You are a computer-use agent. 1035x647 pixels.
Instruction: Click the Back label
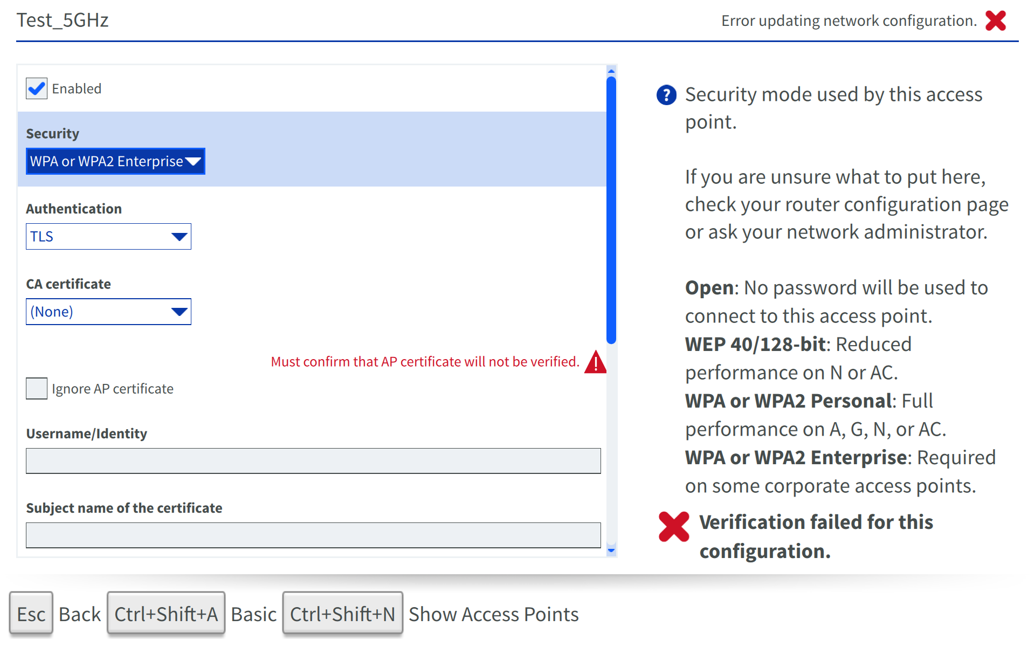80,614
